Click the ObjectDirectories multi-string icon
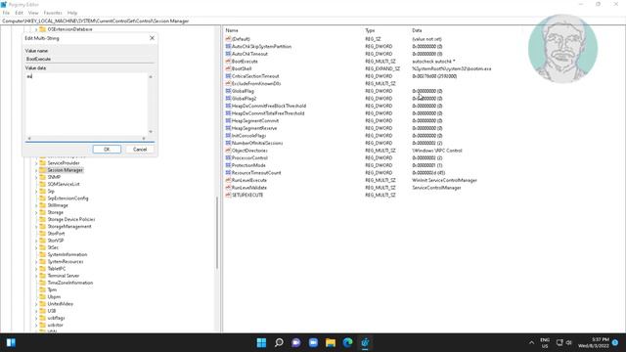Image resolution: width=626 pixels, height=352 pixels. point(228,151)
